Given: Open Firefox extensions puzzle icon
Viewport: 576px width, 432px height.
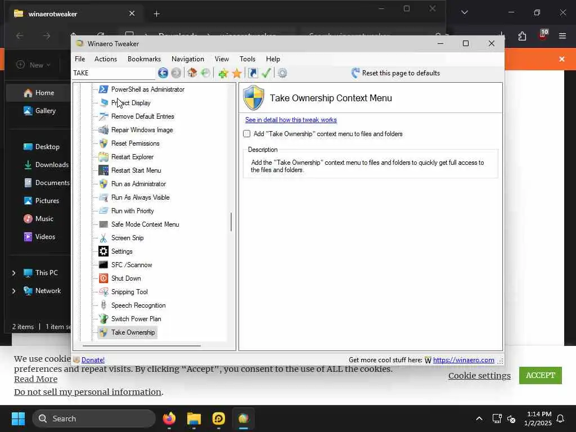Looking at the screenshot, I should pyautogui.click(x=522, y=36).
